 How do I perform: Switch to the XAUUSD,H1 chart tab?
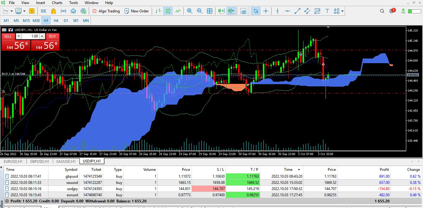pyautogui.click(x=65, y=161)
